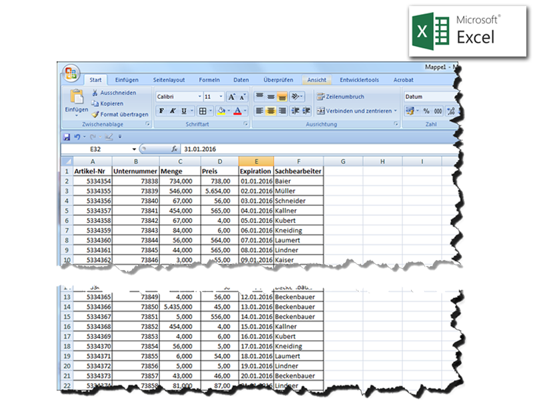This screenshot has width=533, height=400.
Task: Click the Undo button in Quick Access toolbar
Action: [x=78, y=136]
